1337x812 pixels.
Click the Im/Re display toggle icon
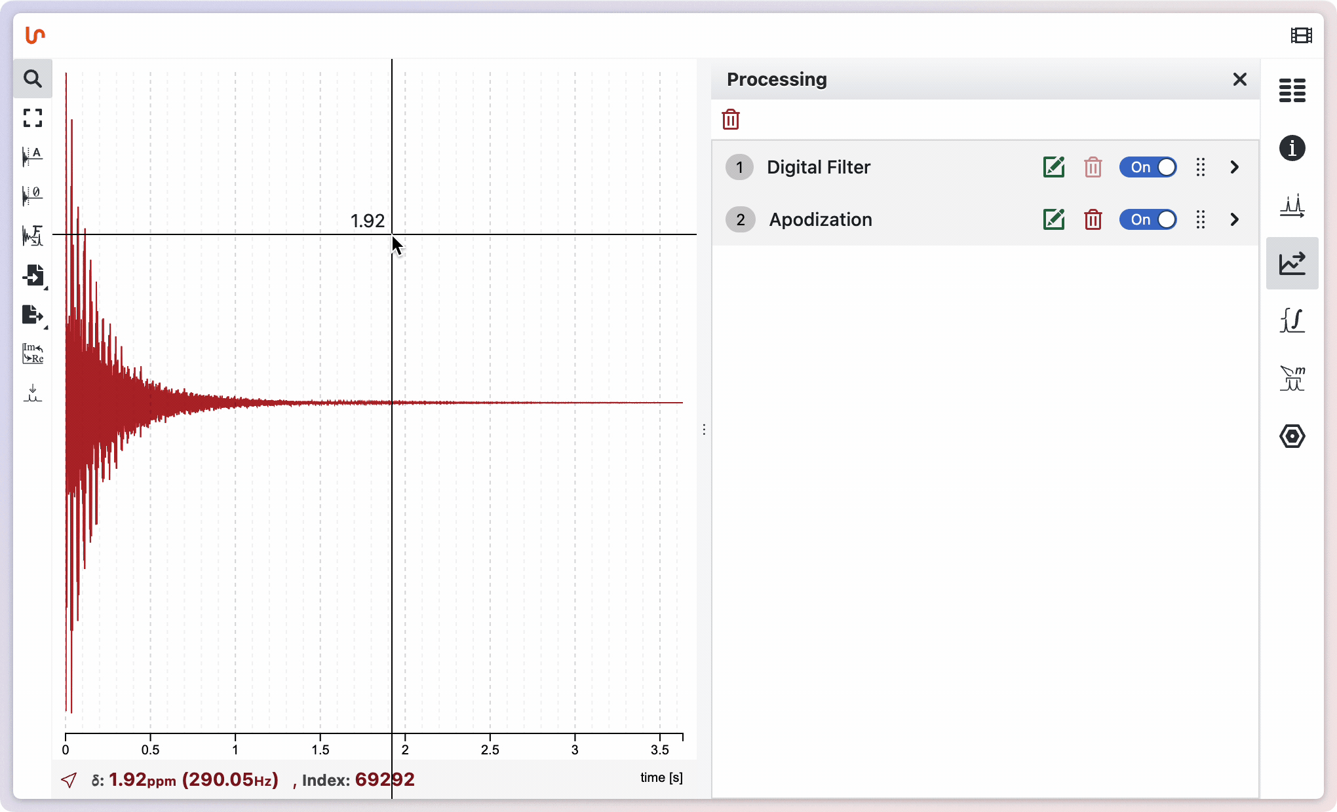[x=32, y=354]
